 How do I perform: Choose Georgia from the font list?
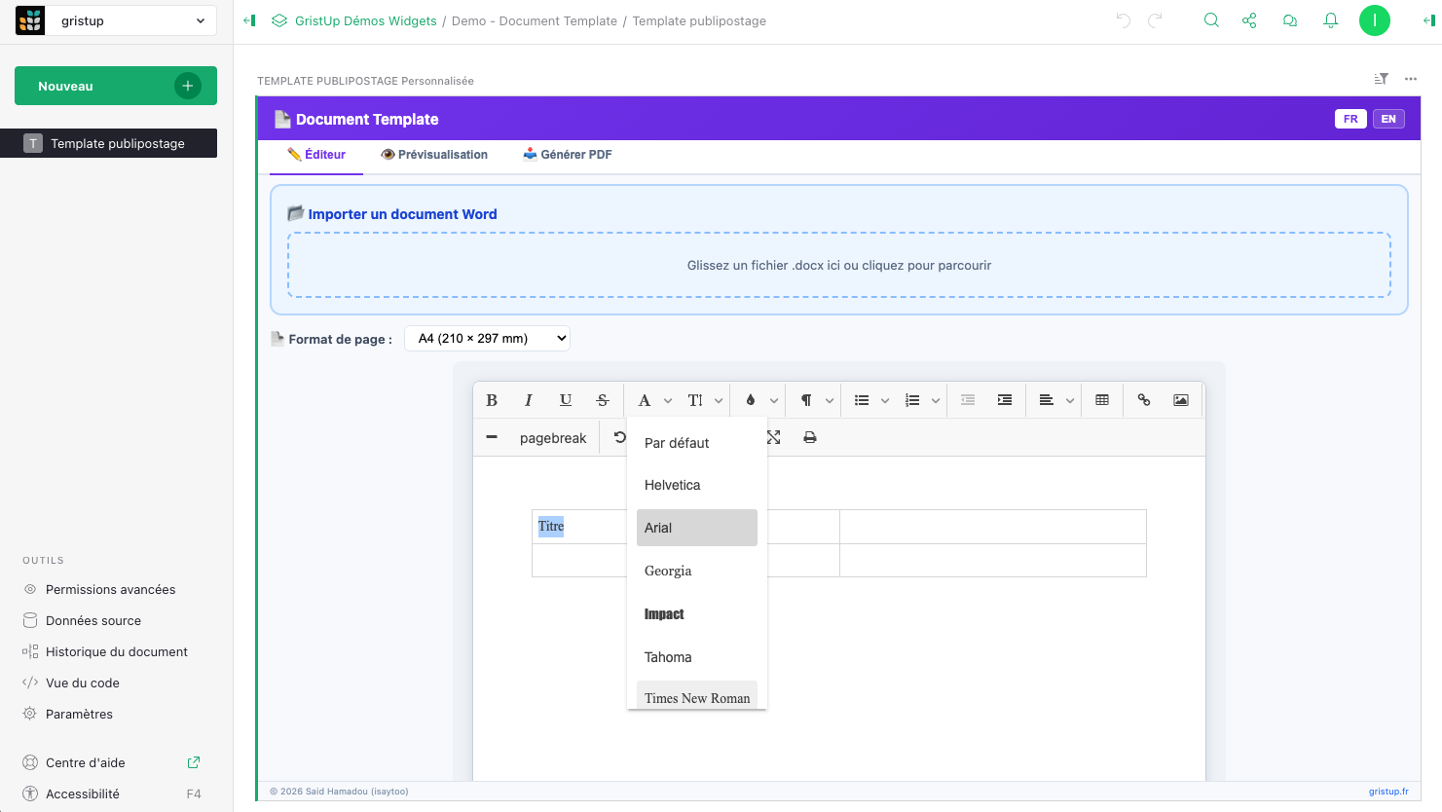[x=668, y=572]
